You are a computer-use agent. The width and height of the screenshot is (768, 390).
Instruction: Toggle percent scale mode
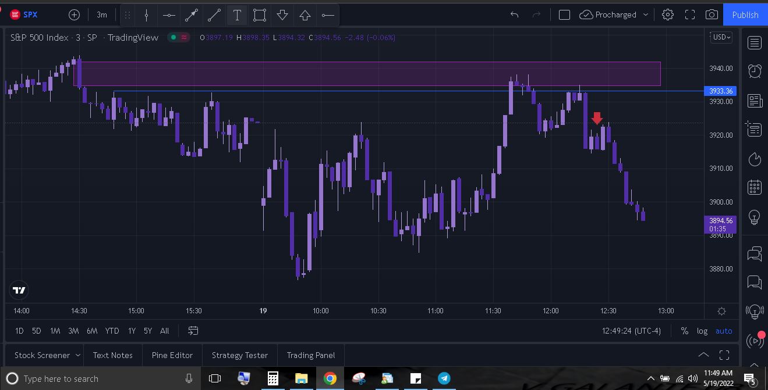coord(685,331)
